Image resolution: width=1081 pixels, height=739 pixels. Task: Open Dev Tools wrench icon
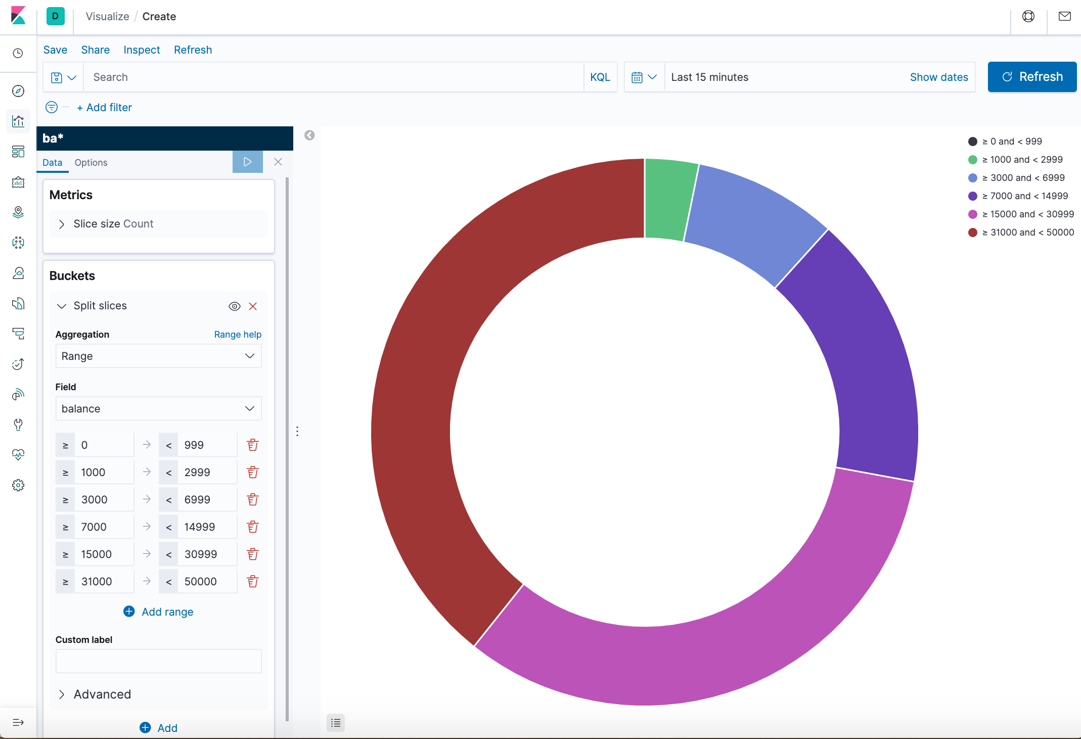click(18, 425)
